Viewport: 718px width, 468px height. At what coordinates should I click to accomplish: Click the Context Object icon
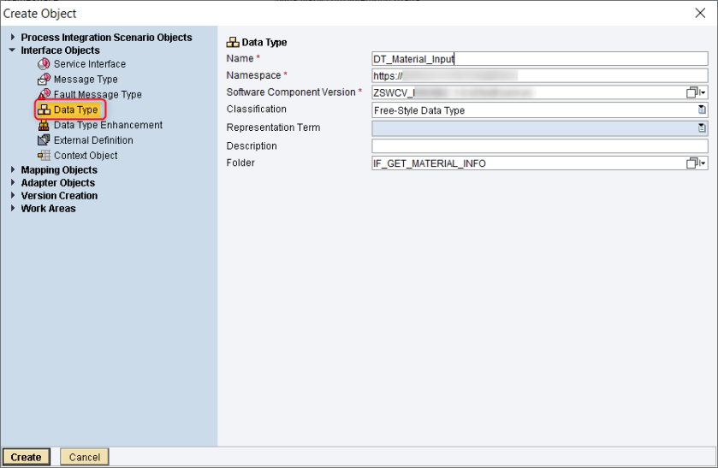click(x=44, y=156)
